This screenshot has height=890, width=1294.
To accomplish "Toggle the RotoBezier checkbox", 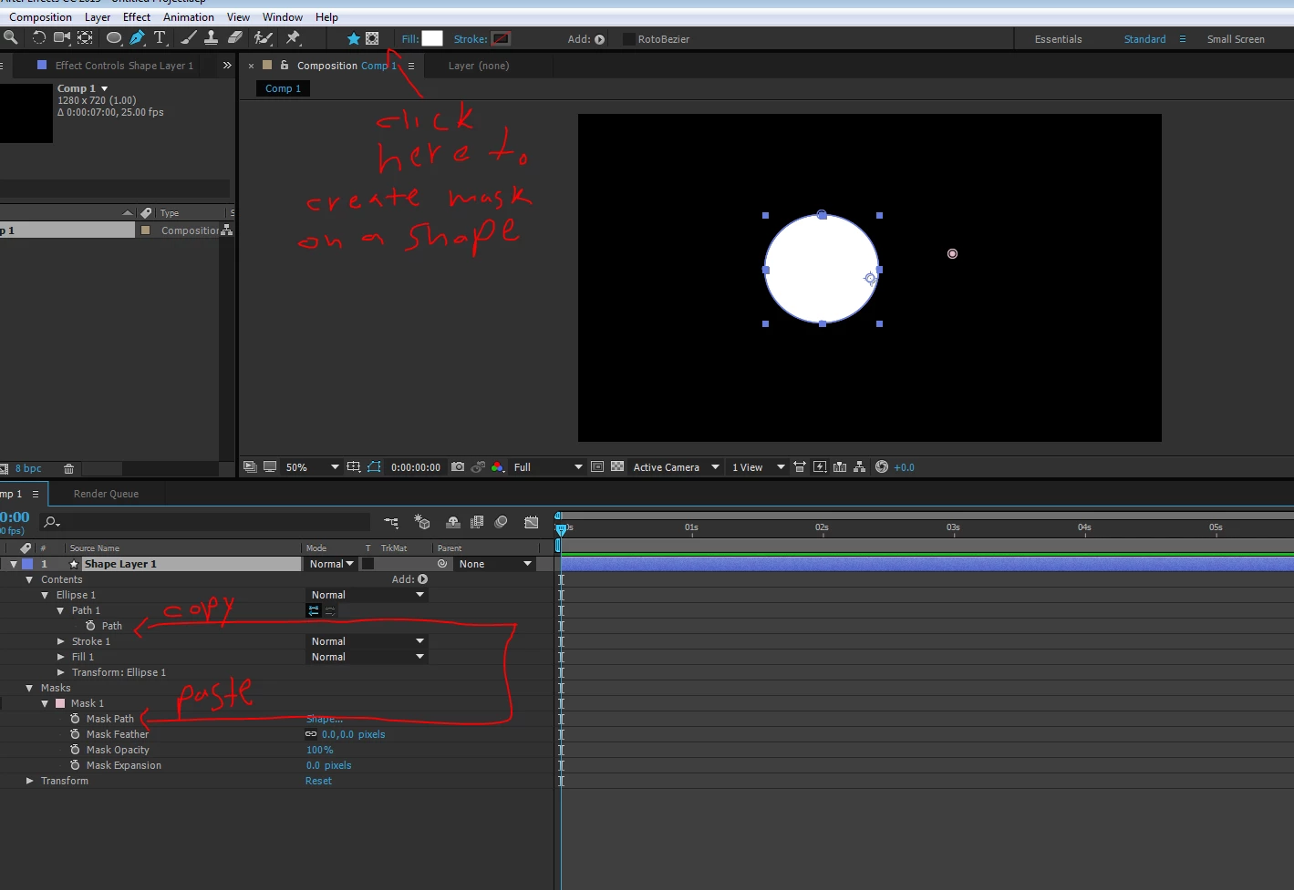I will pyautogui.click(x=628, y=39).
